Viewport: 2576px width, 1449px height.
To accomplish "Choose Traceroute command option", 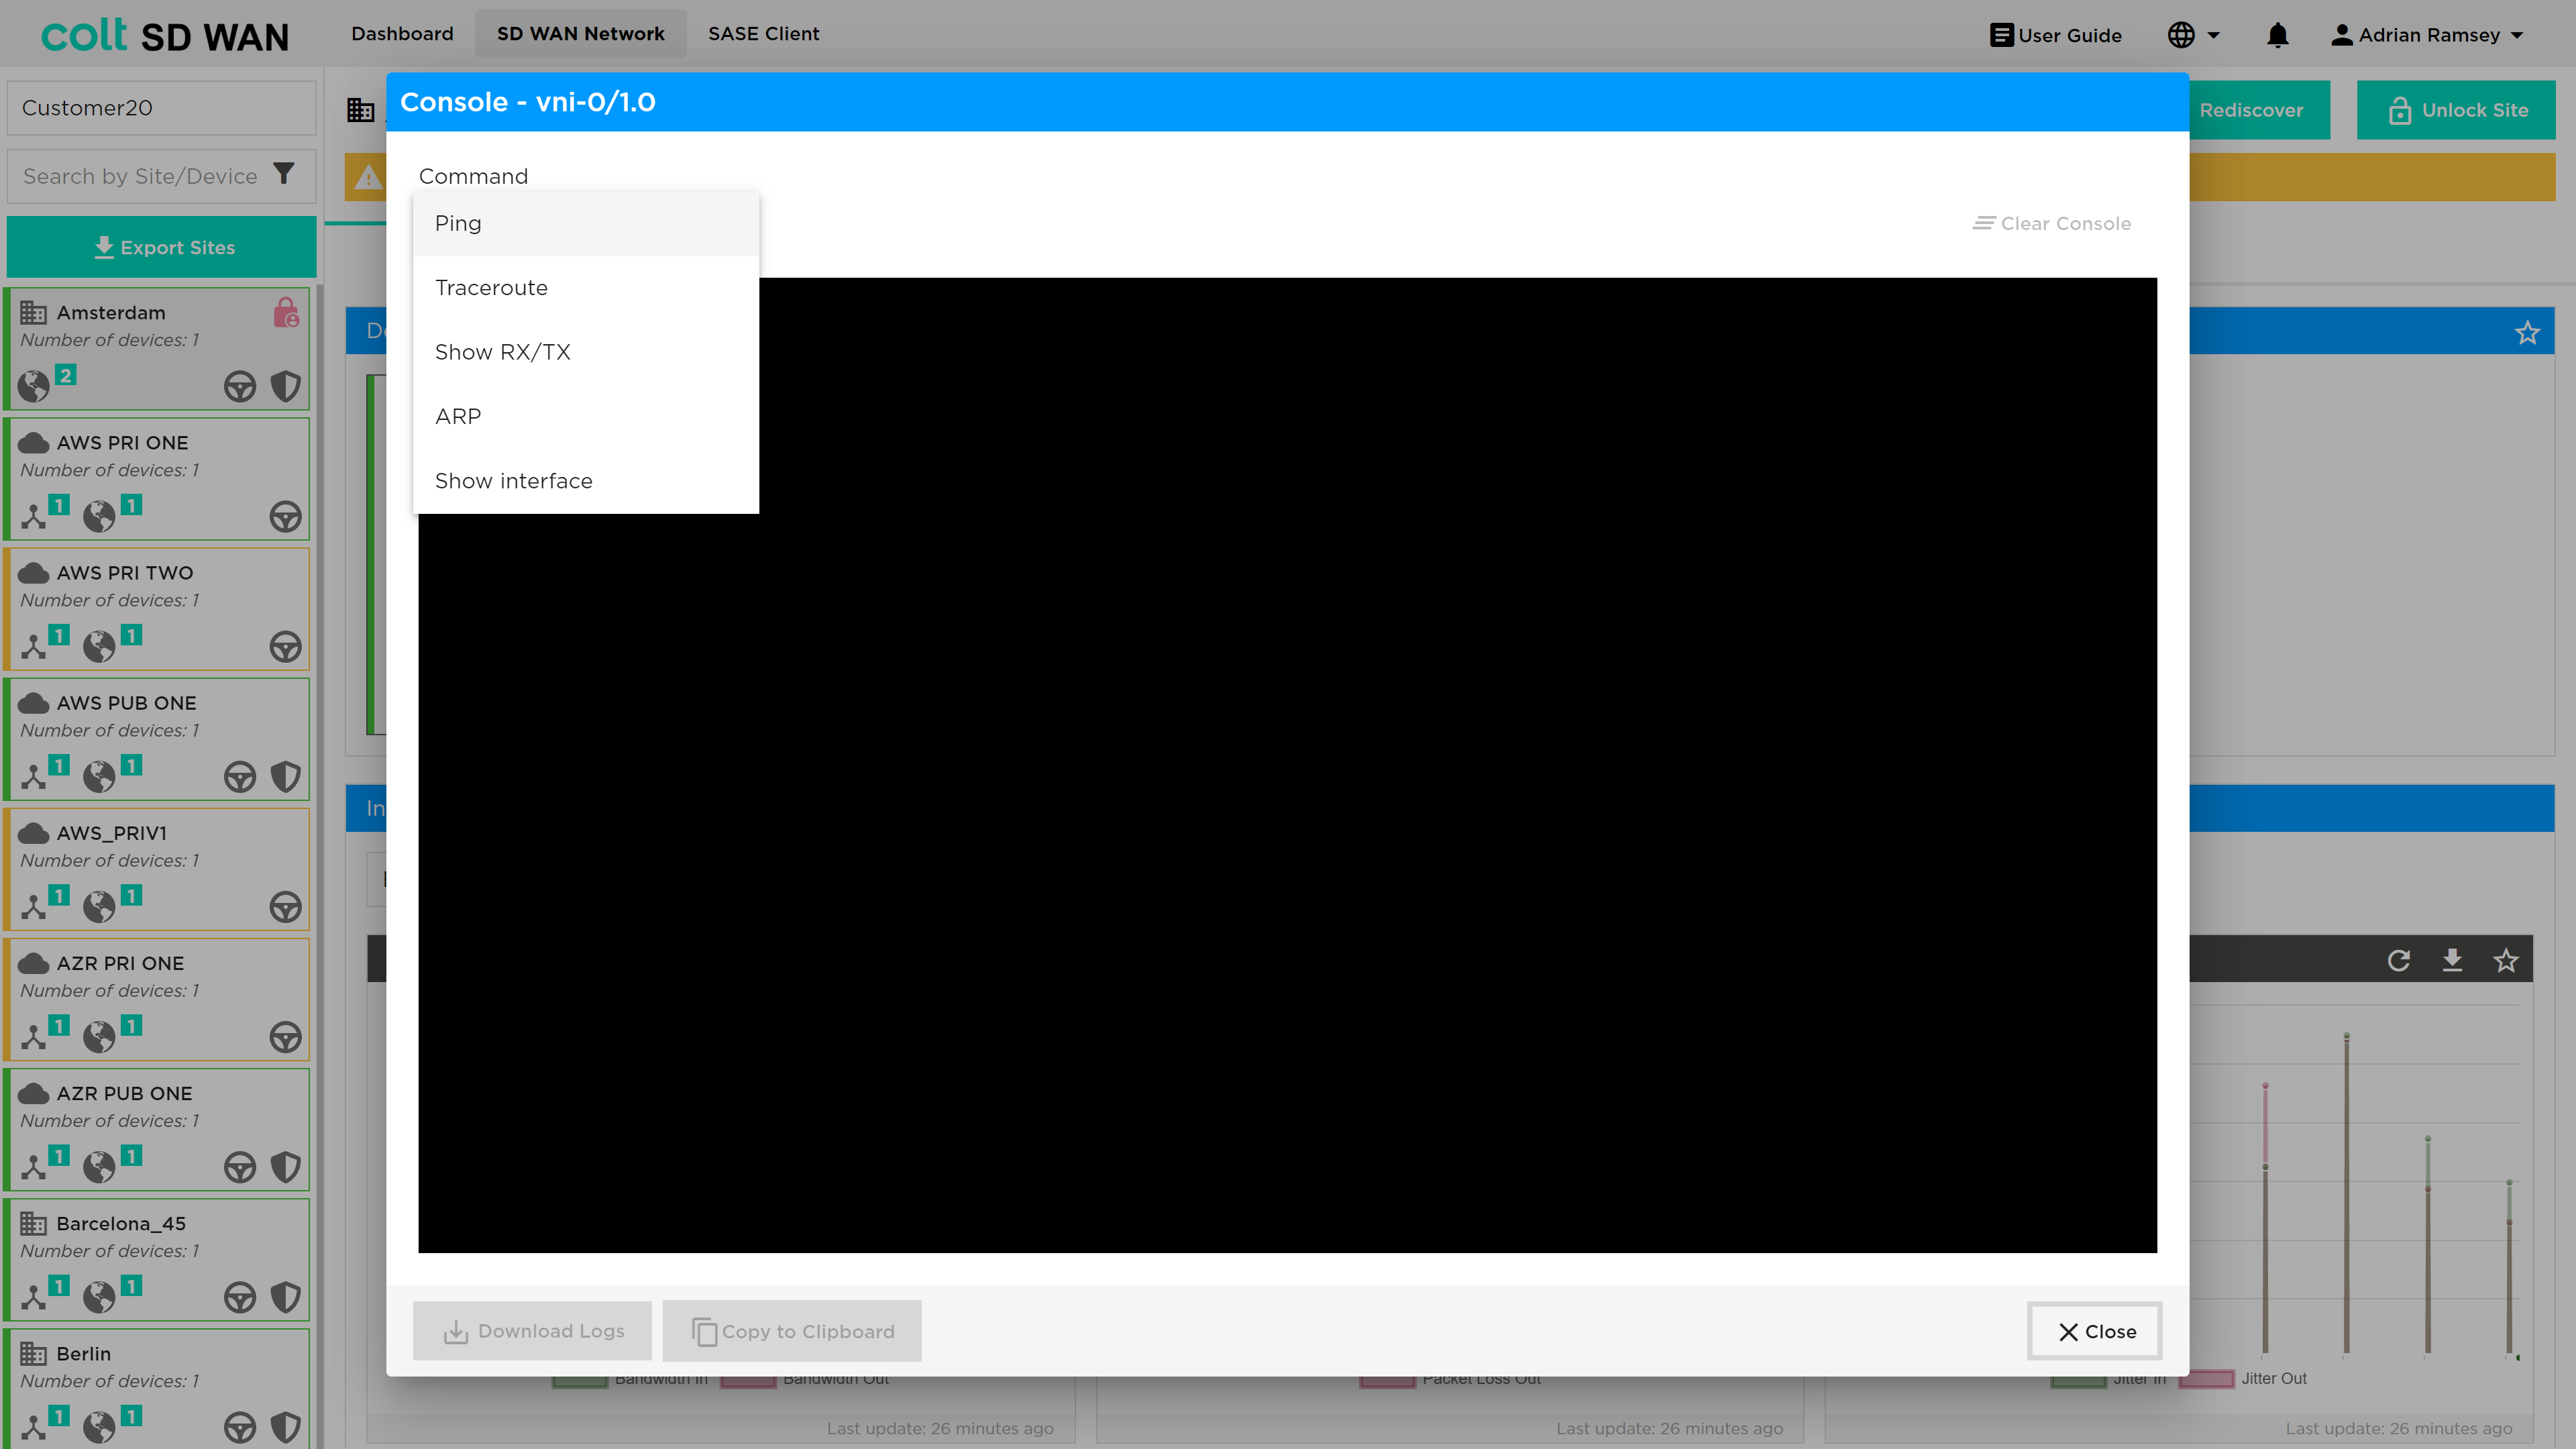I will point(585,288).
